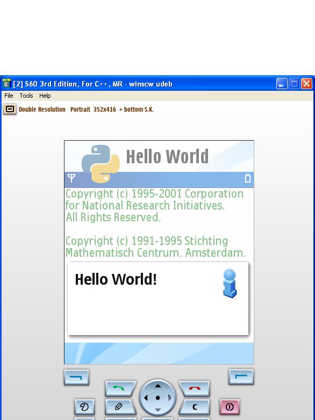The width and height of the screenshot is (315, 420).
Task: Click the '+ bottom S.K.' label
Action: (x=136, y=109)
